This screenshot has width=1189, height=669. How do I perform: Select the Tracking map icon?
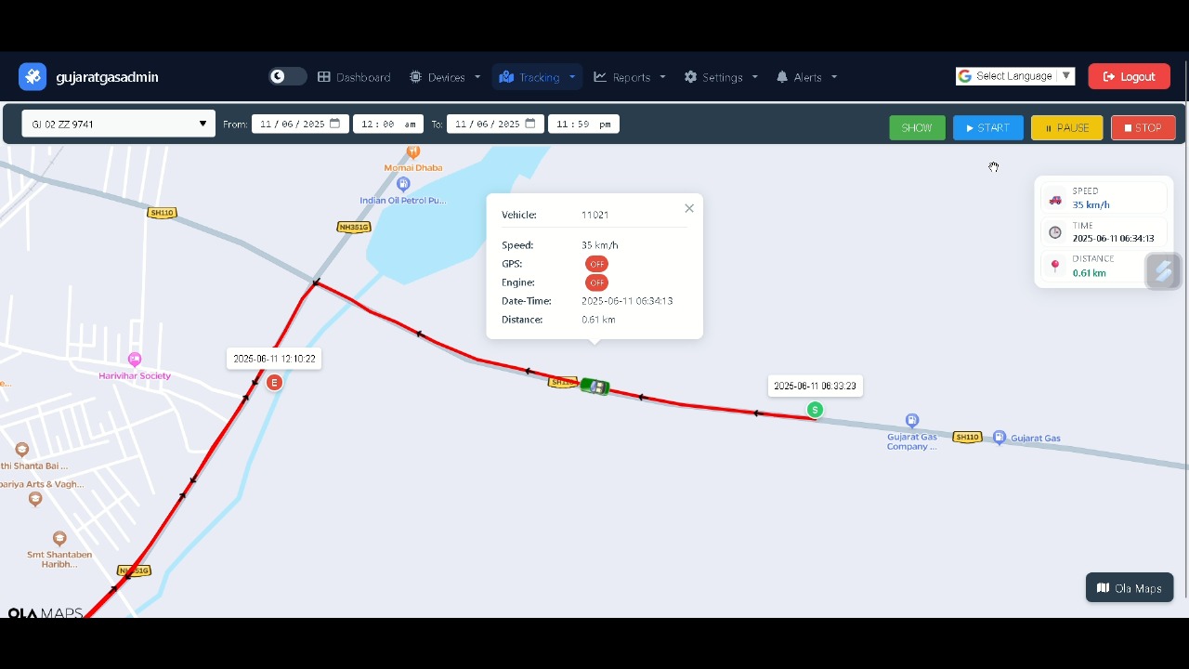tap(507, 77)
